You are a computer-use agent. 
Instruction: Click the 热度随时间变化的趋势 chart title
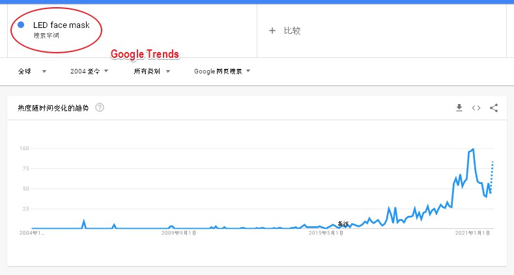pyautogui.click(x=53, y=108)
